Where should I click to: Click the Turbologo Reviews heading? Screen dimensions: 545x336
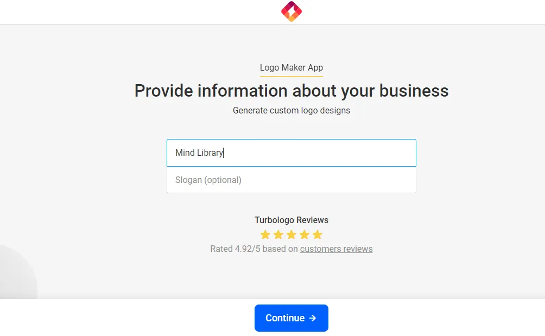pyautogui.click(x=291, y=220)
